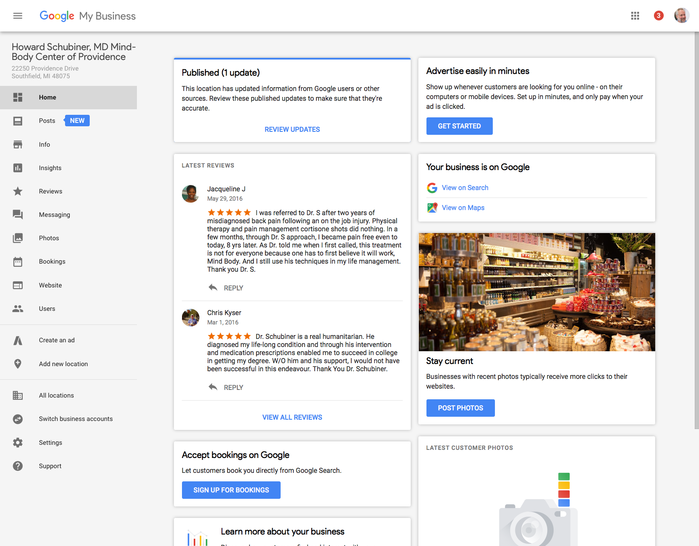Image resolution: width=699 pixels, height=546 pixels.
Task: Click Jacqueline J's five-star rating
Action: 229,212
